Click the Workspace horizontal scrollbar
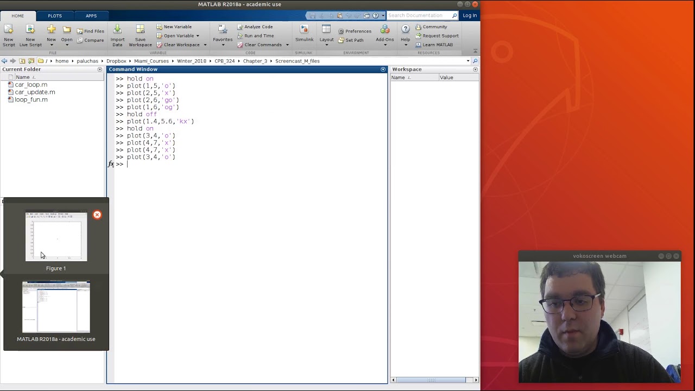Screen dimensions: 695x391 click(431, 380)
